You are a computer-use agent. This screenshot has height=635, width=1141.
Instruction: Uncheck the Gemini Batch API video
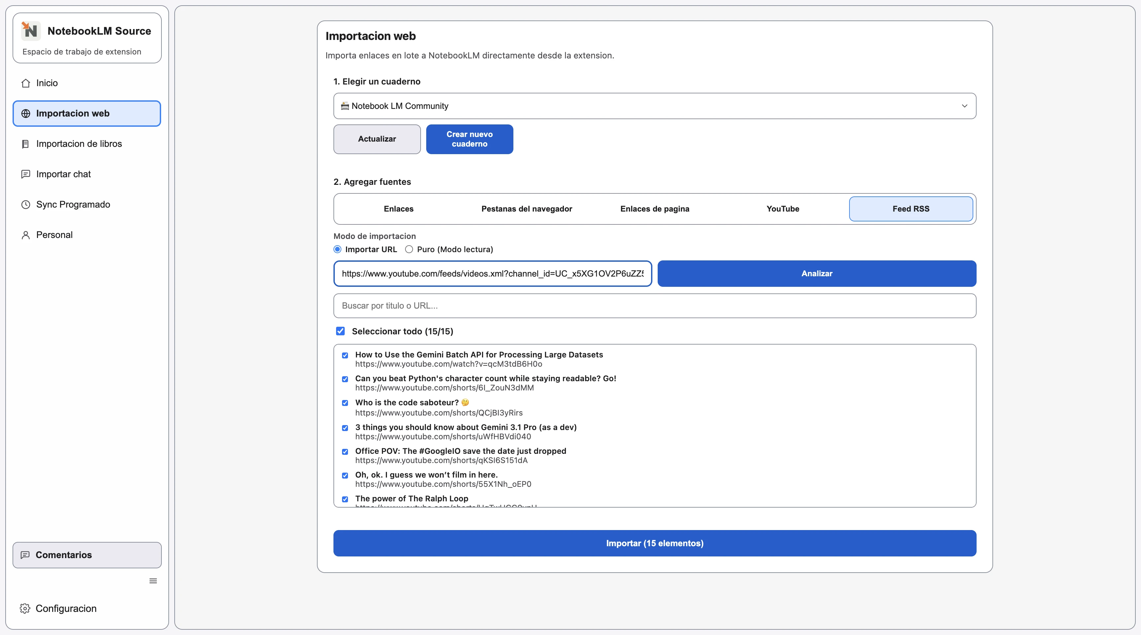pyautogui.click(x=345, y=355)
